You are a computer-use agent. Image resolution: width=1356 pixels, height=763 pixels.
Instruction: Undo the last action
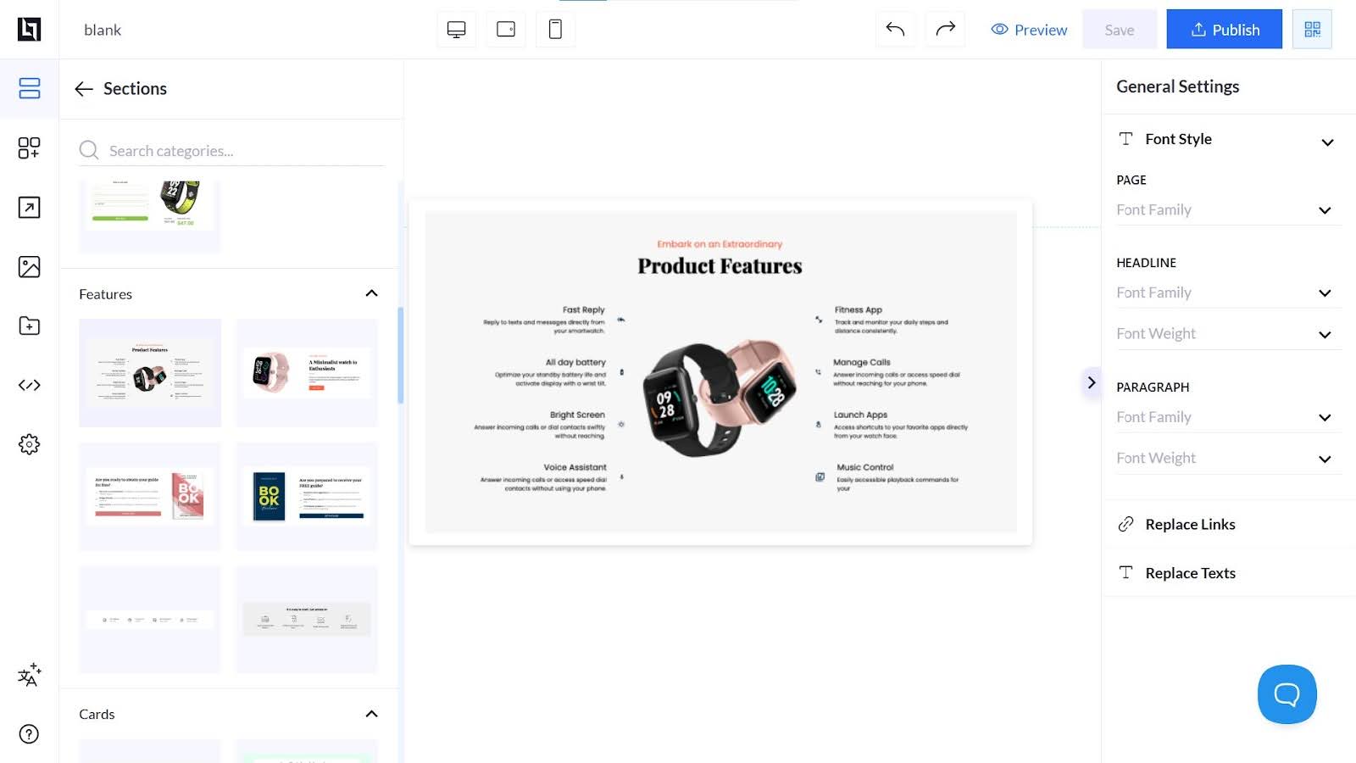[895, 30]
